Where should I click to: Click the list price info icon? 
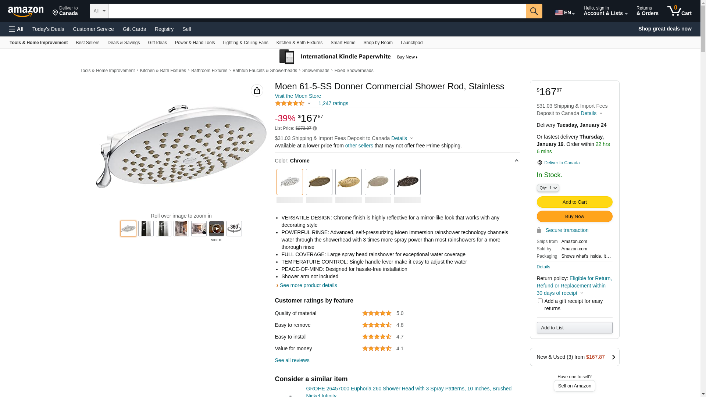[x=315, y=128]
